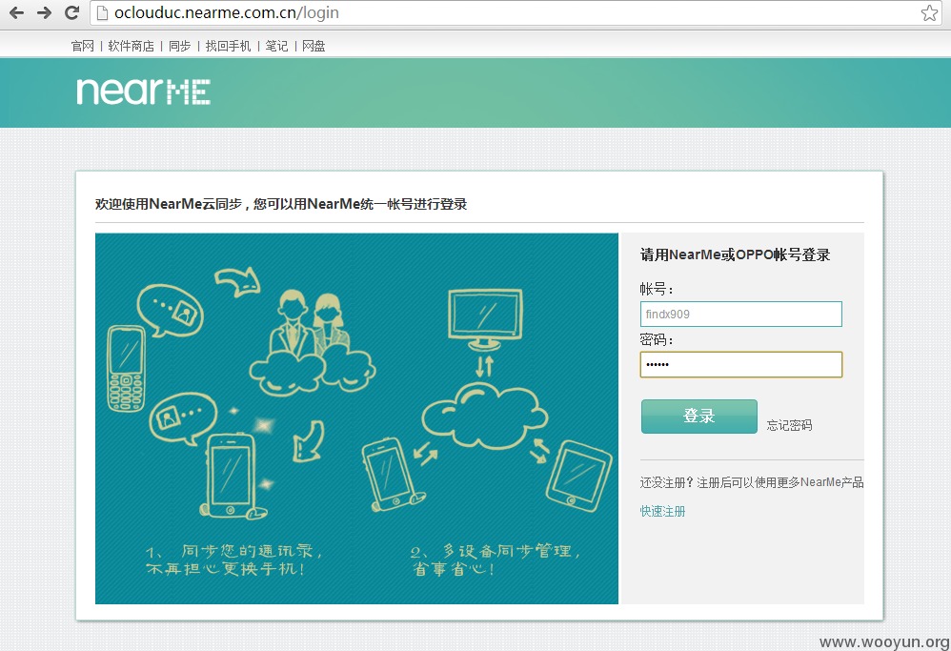Open the 忘记密码 forgot password link
Image resolution: width=951 pixels, height=651 pixels.
coord(789,425)
